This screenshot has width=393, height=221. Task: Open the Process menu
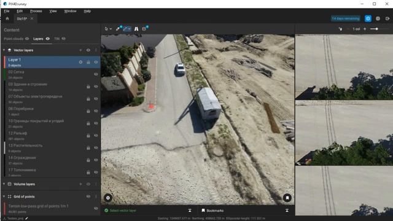(x=36, y=11)
